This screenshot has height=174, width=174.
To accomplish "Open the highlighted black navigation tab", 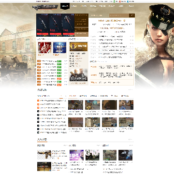I will click(65, 6).
